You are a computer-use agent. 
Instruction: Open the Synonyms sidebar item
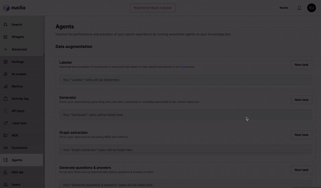pos(19,148)
